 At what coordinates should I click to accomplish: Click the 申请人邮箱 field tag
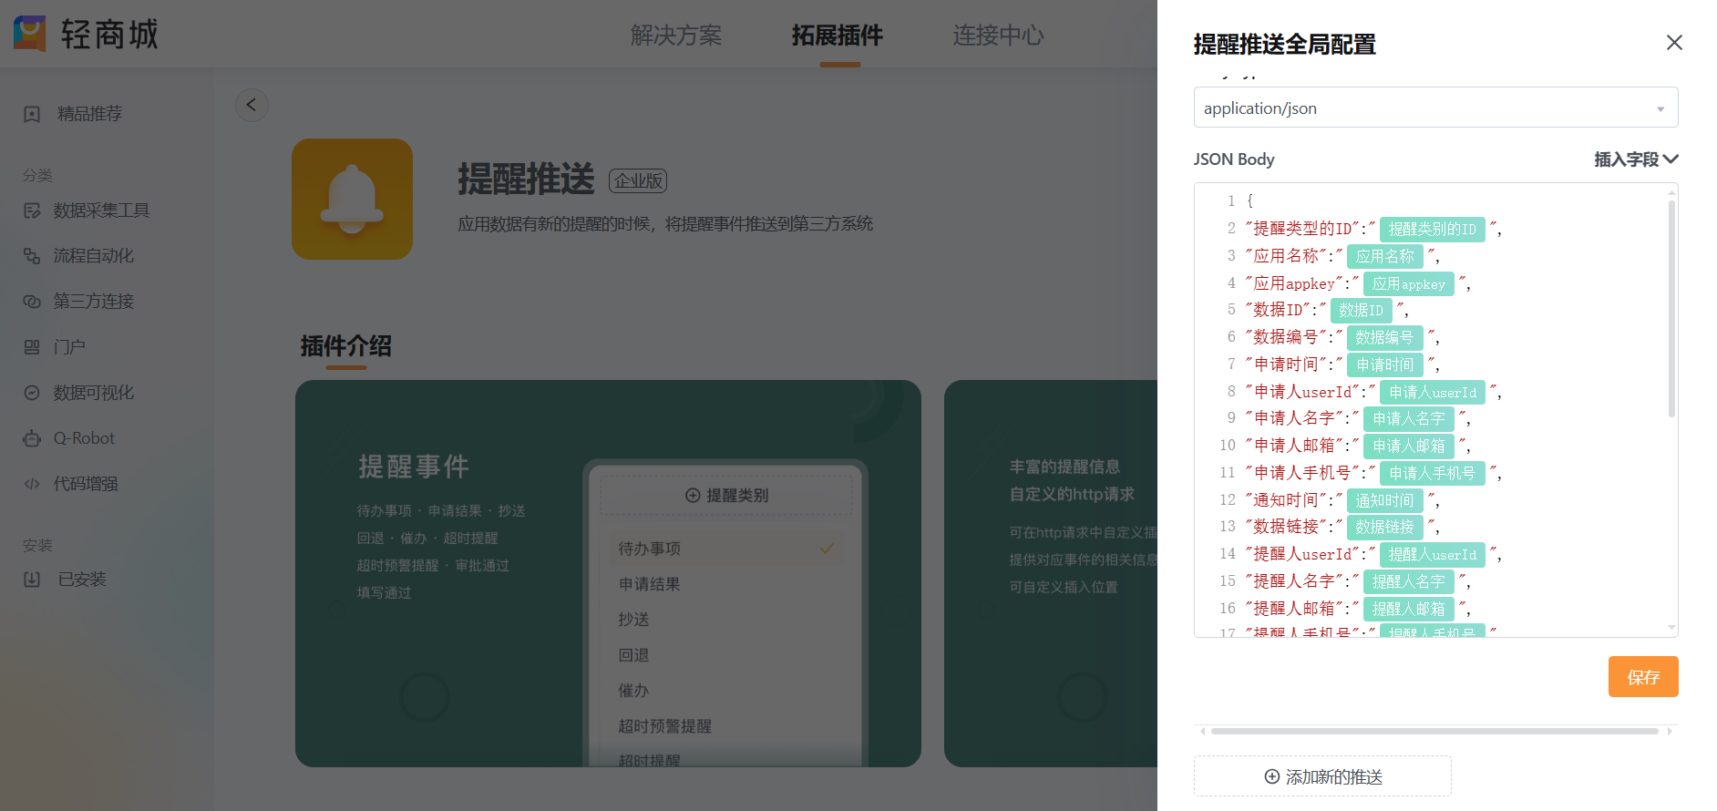[x=1409, y=446]
